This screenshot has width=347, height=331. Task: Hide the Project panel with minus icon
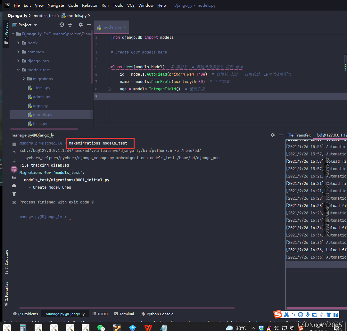[89, 25]
